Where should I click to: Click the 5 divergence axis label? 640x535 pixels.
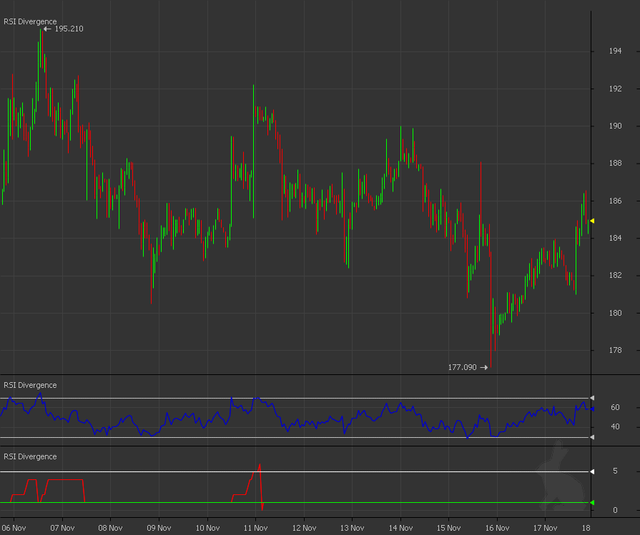(615, 471)
